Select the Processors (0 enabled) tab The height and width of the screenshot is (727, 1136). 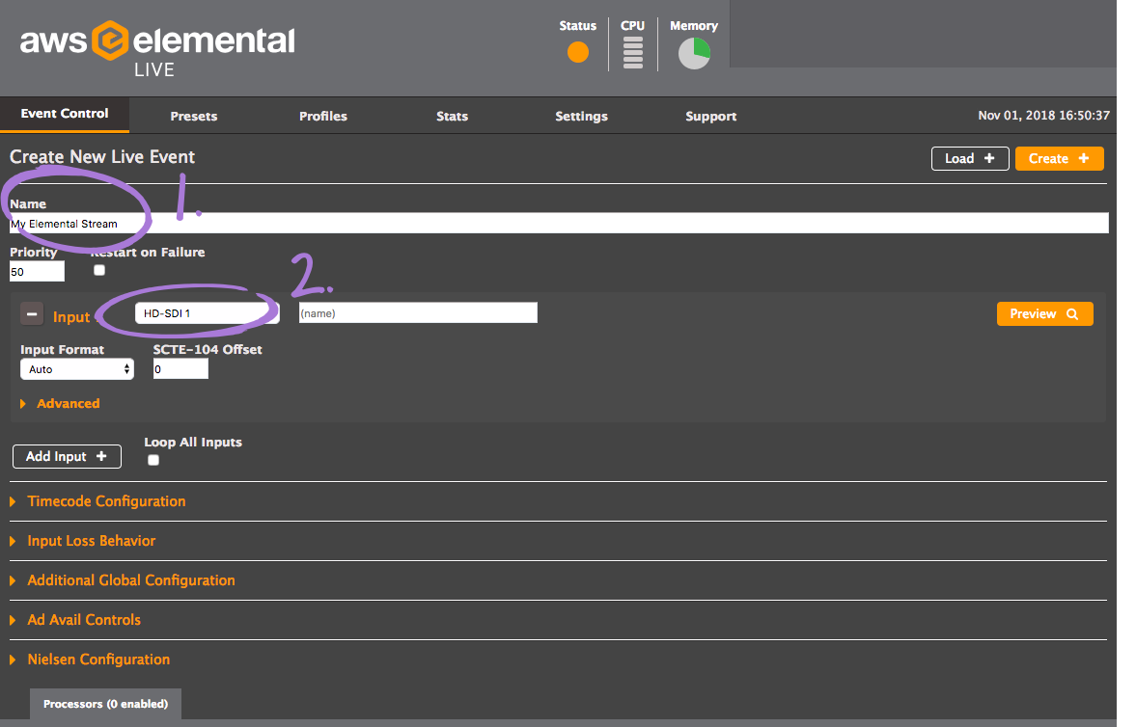coord(106,704)
